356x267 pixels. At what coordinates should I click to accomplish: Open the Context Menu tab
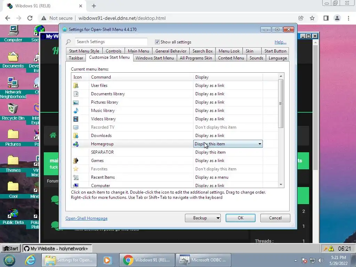[231, 58]
